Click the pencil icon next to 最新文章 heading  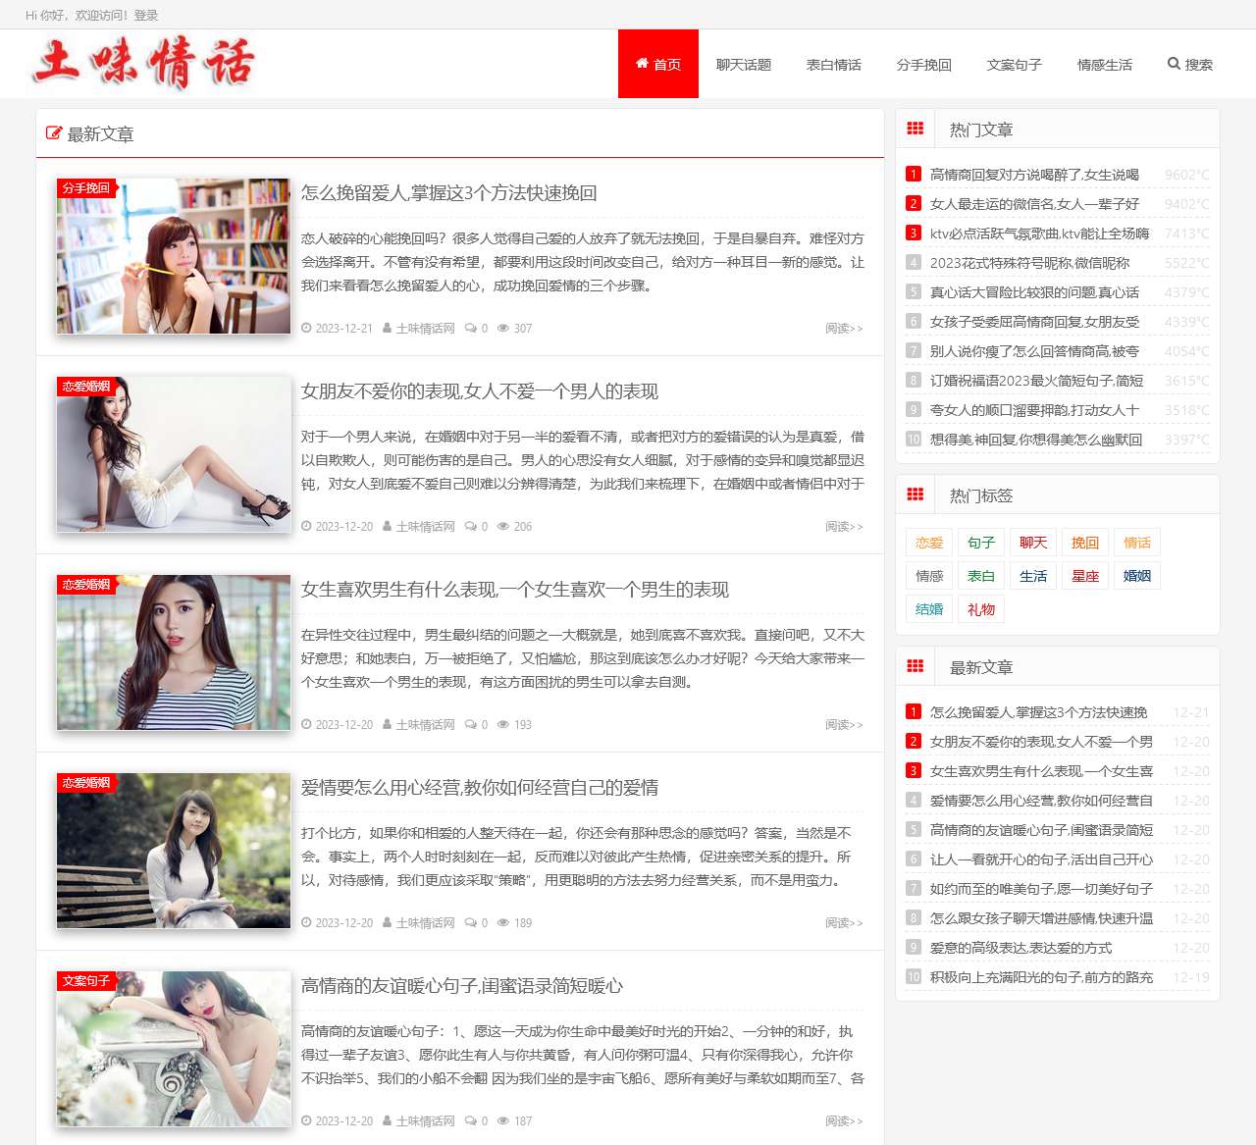pyautogui.click(x=54, y=134)
